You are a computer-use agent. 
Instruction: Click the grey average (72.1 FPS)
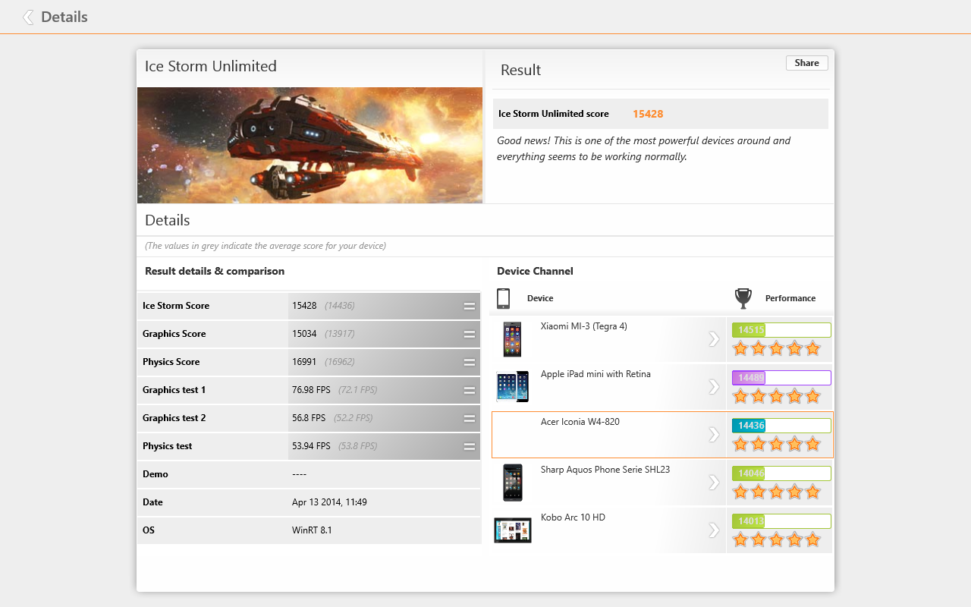pyautogui.click(x=358, y=390)
